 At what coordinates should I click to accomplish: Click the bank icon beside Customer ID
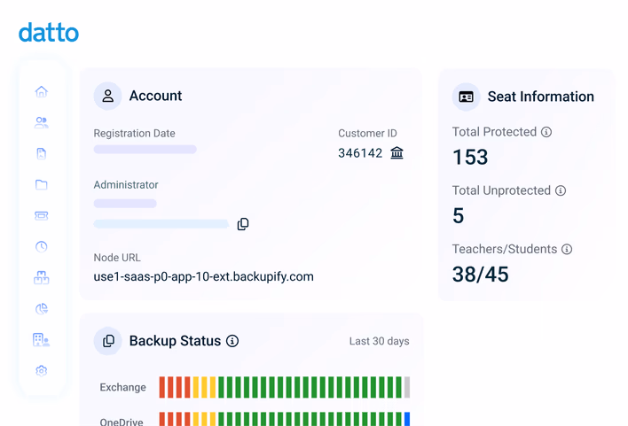(396, 153)
